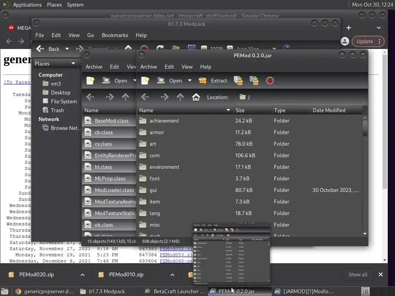Switch to BetaCraft Launcher in taskbar
This screenshot has height=296, width=395.
[176, 291]
